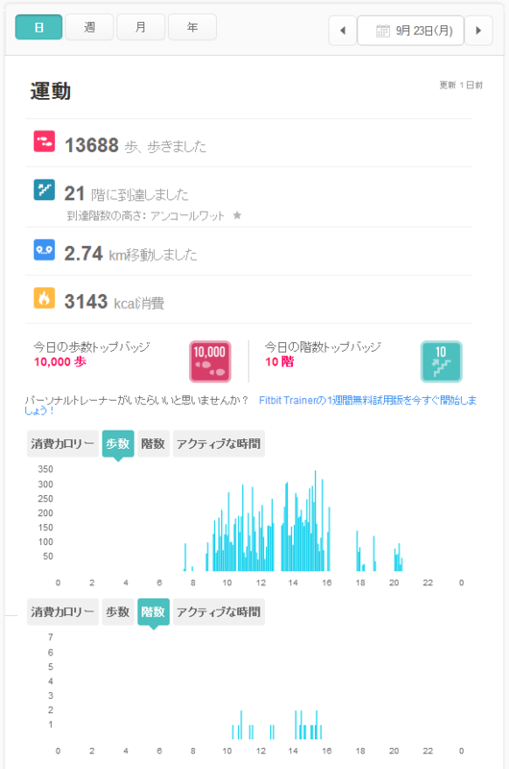The image size is (509, 769).
Task: Click the star next to アンコールワット
Action: point(237,215)
